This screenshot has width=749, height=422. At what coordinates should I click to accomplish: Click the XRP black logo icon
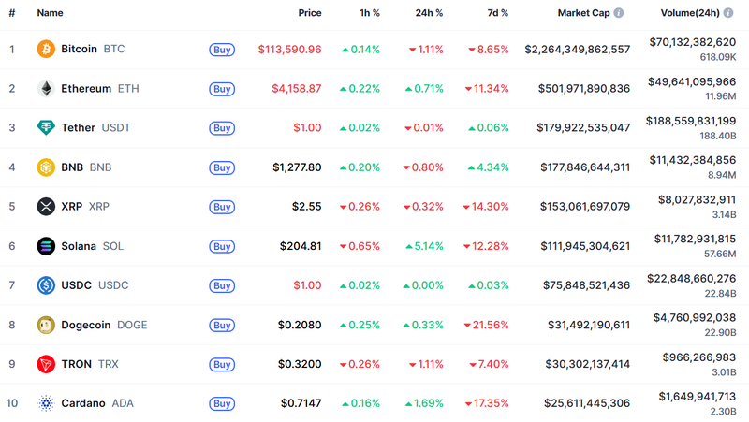[46, 207]
